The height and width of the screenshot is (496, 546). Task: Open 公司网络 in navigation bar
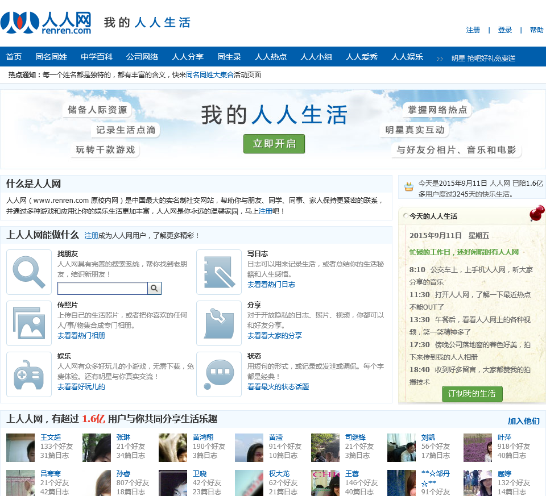click(142, 57)
